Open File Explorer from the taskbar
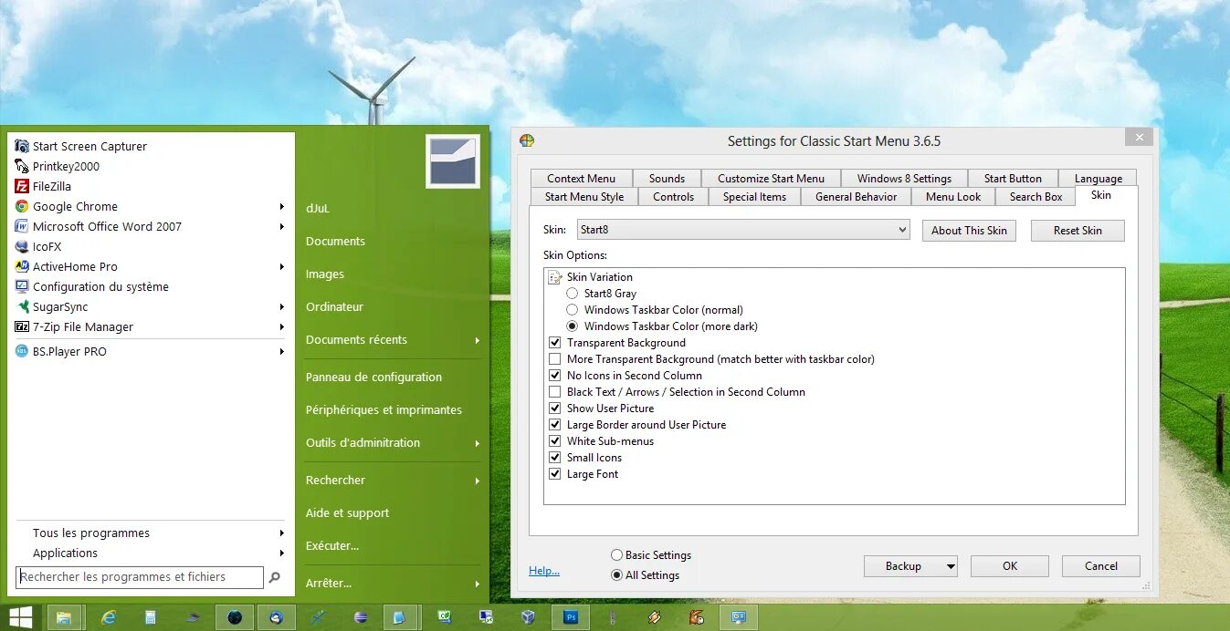Image resolution: width=1230 pixels, height=631 pixels. (64, 617)
